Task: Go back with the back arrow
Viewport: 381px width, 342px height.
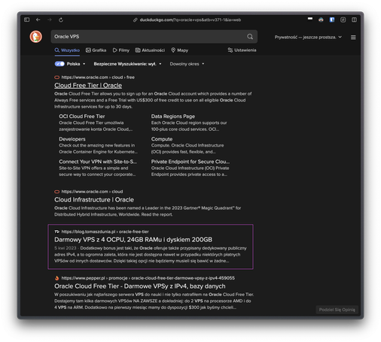Action: (38, 20)
